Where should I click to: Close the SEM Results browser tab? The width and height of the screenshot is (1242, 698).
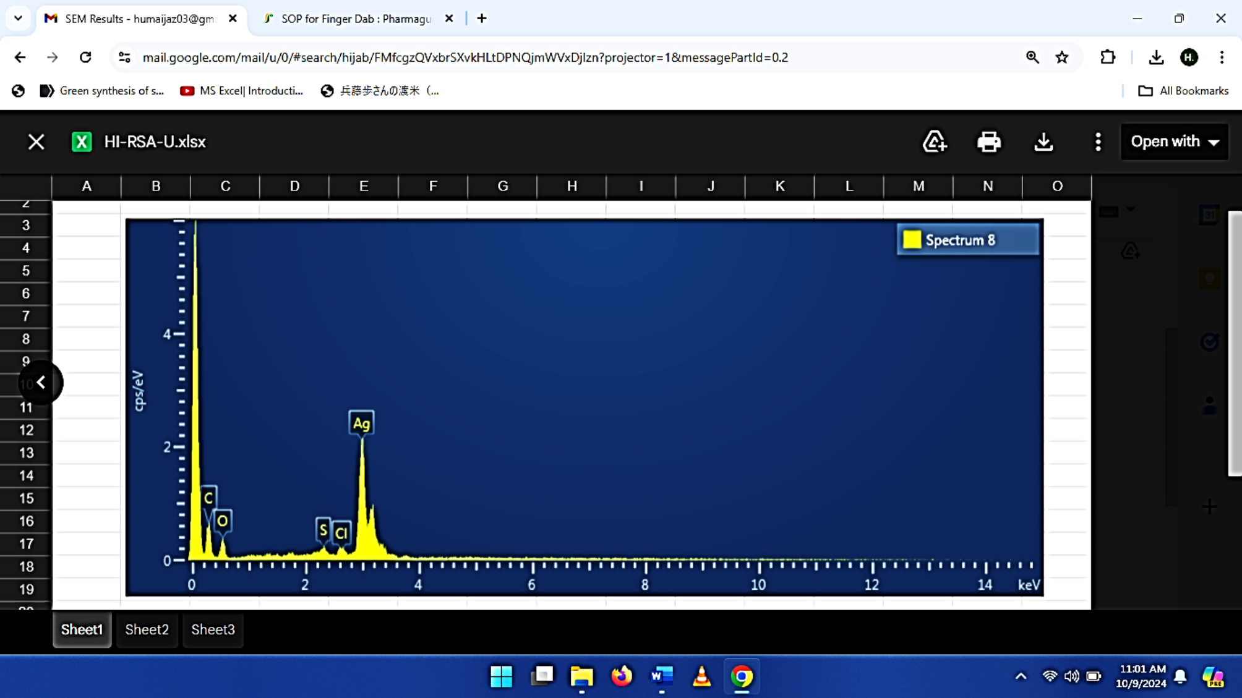point(233,19)
